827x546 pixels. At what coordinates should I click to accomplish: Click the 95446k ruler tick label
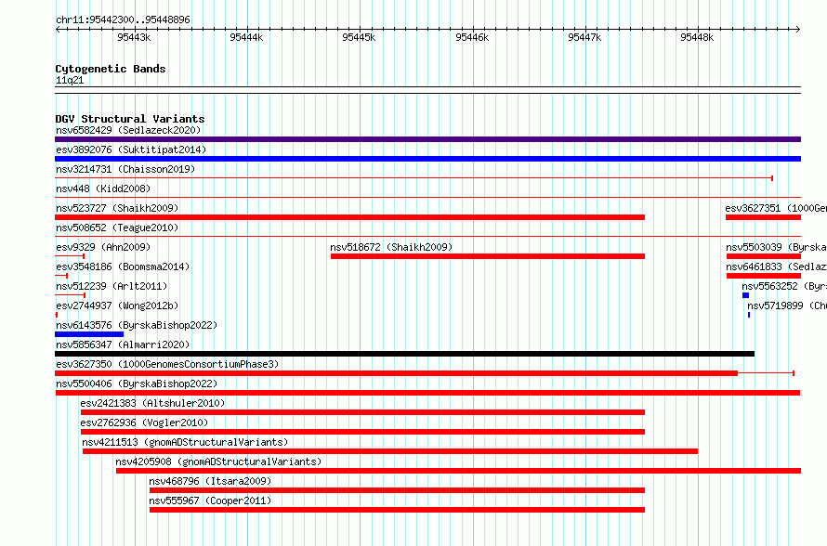pos(472,37)
